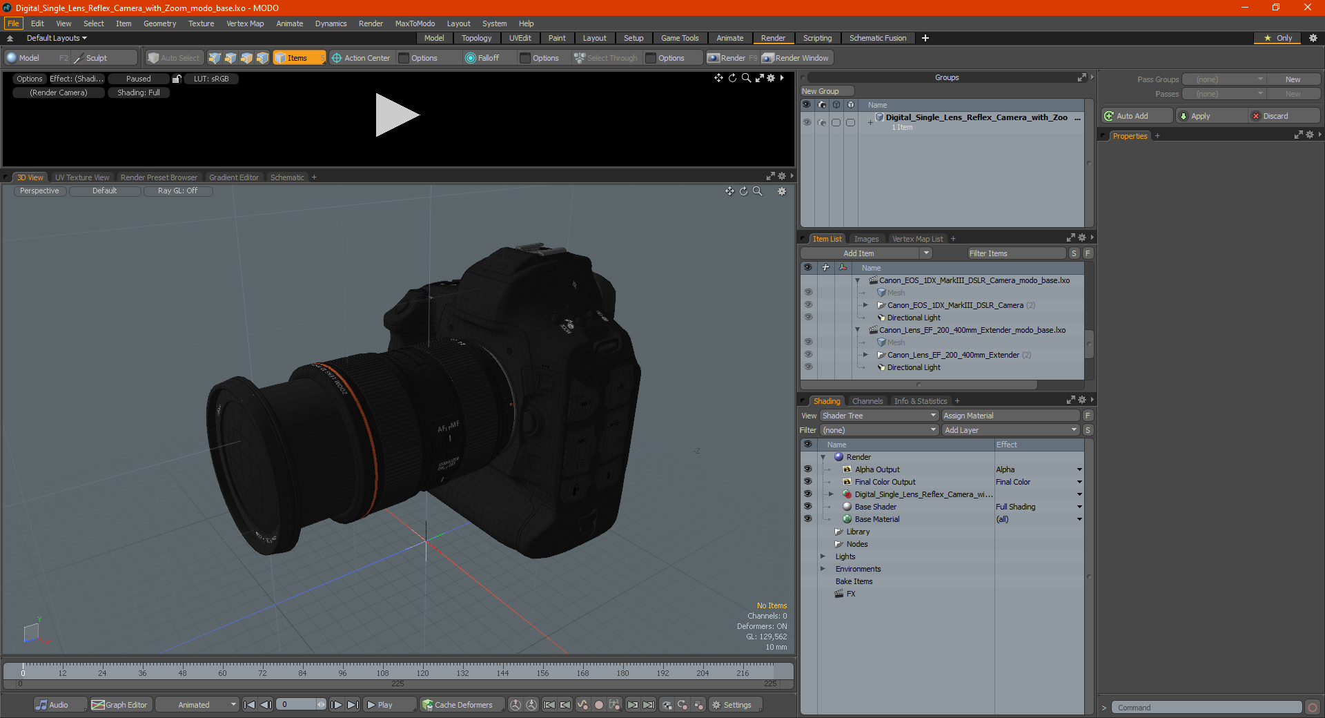Hide Canon_Lens_EF_200_400mm_Extender item
Screen dimensions: 1325x718
[808, 355]
